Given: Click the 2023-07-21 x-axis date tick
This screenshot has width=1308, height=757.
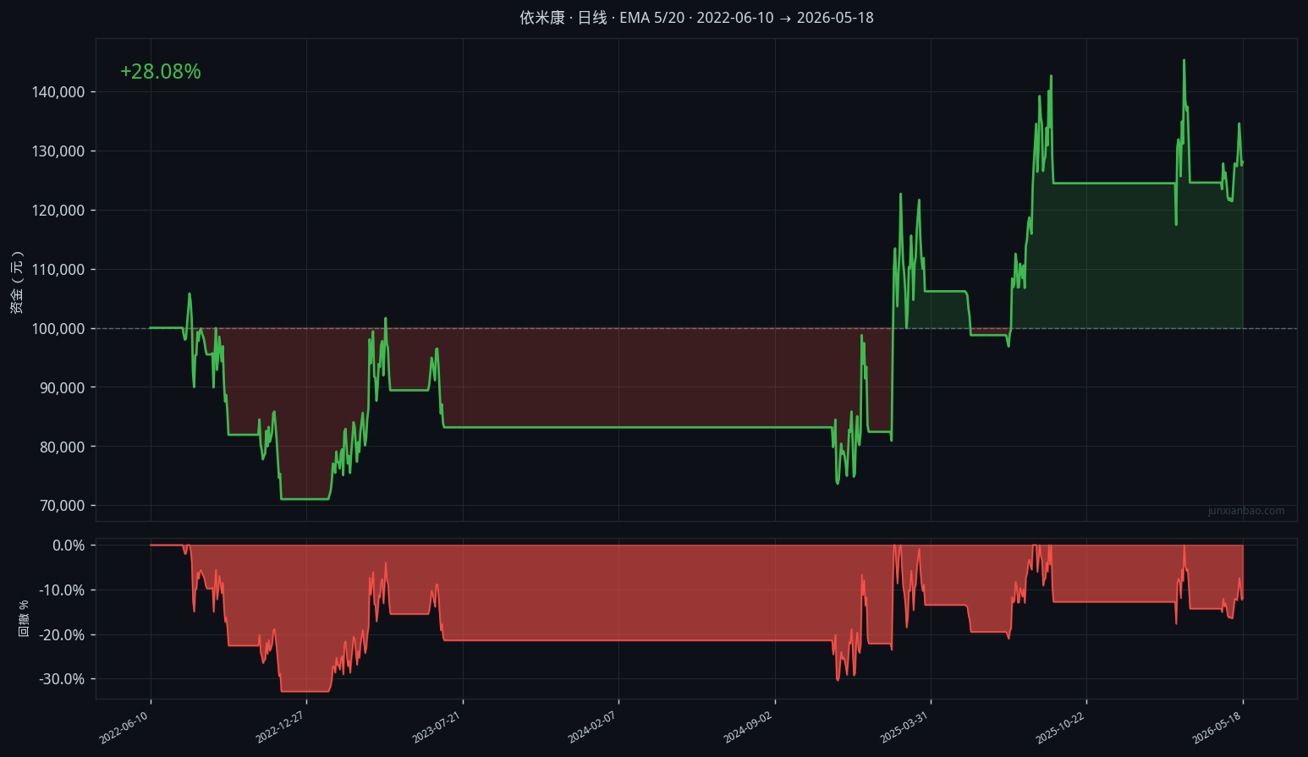Looking at the screenshot, I should pos(437,727).
